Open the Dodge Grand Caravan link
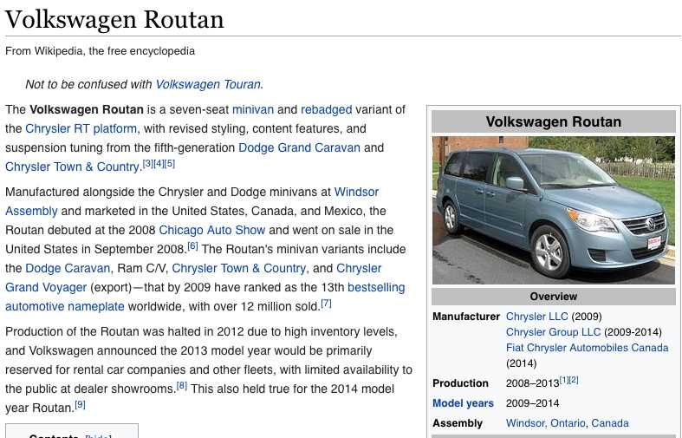 point(299,147)
